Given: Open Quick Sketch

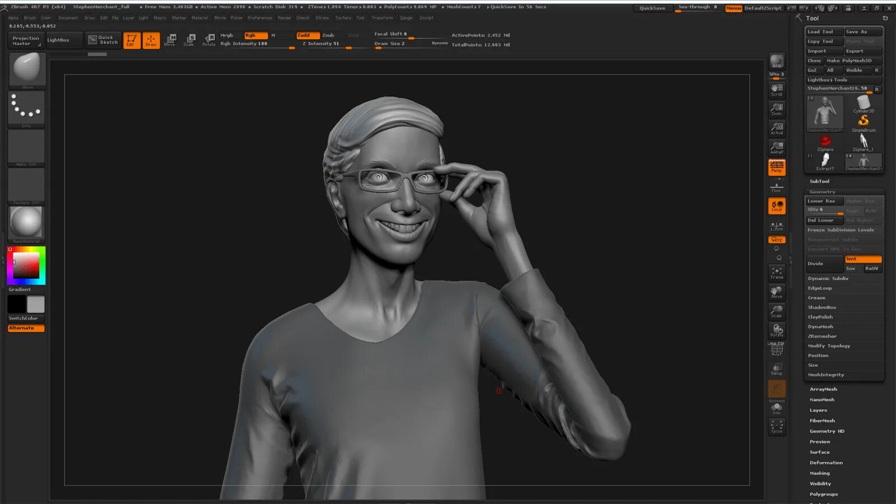Looking at the screenshot, I should coord(103,40).
